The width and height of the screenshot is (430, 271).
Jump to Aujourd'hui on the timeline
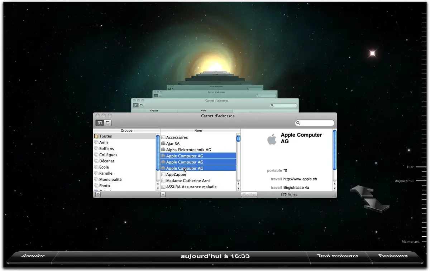point(404,181)
